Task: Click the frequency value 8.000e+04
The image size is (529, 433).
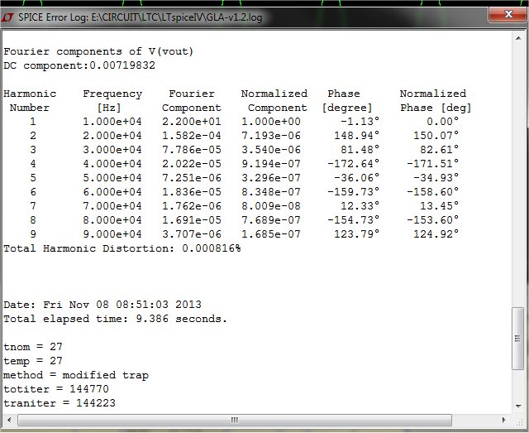Action: click(x=112, y=220)
